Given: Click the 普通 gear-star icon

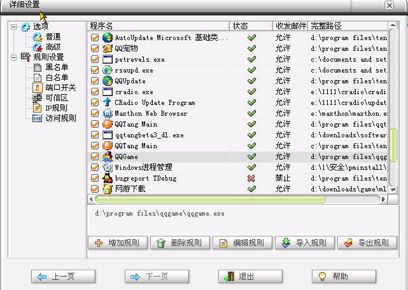Looking at the screenshot, I should tap(38, 37).
